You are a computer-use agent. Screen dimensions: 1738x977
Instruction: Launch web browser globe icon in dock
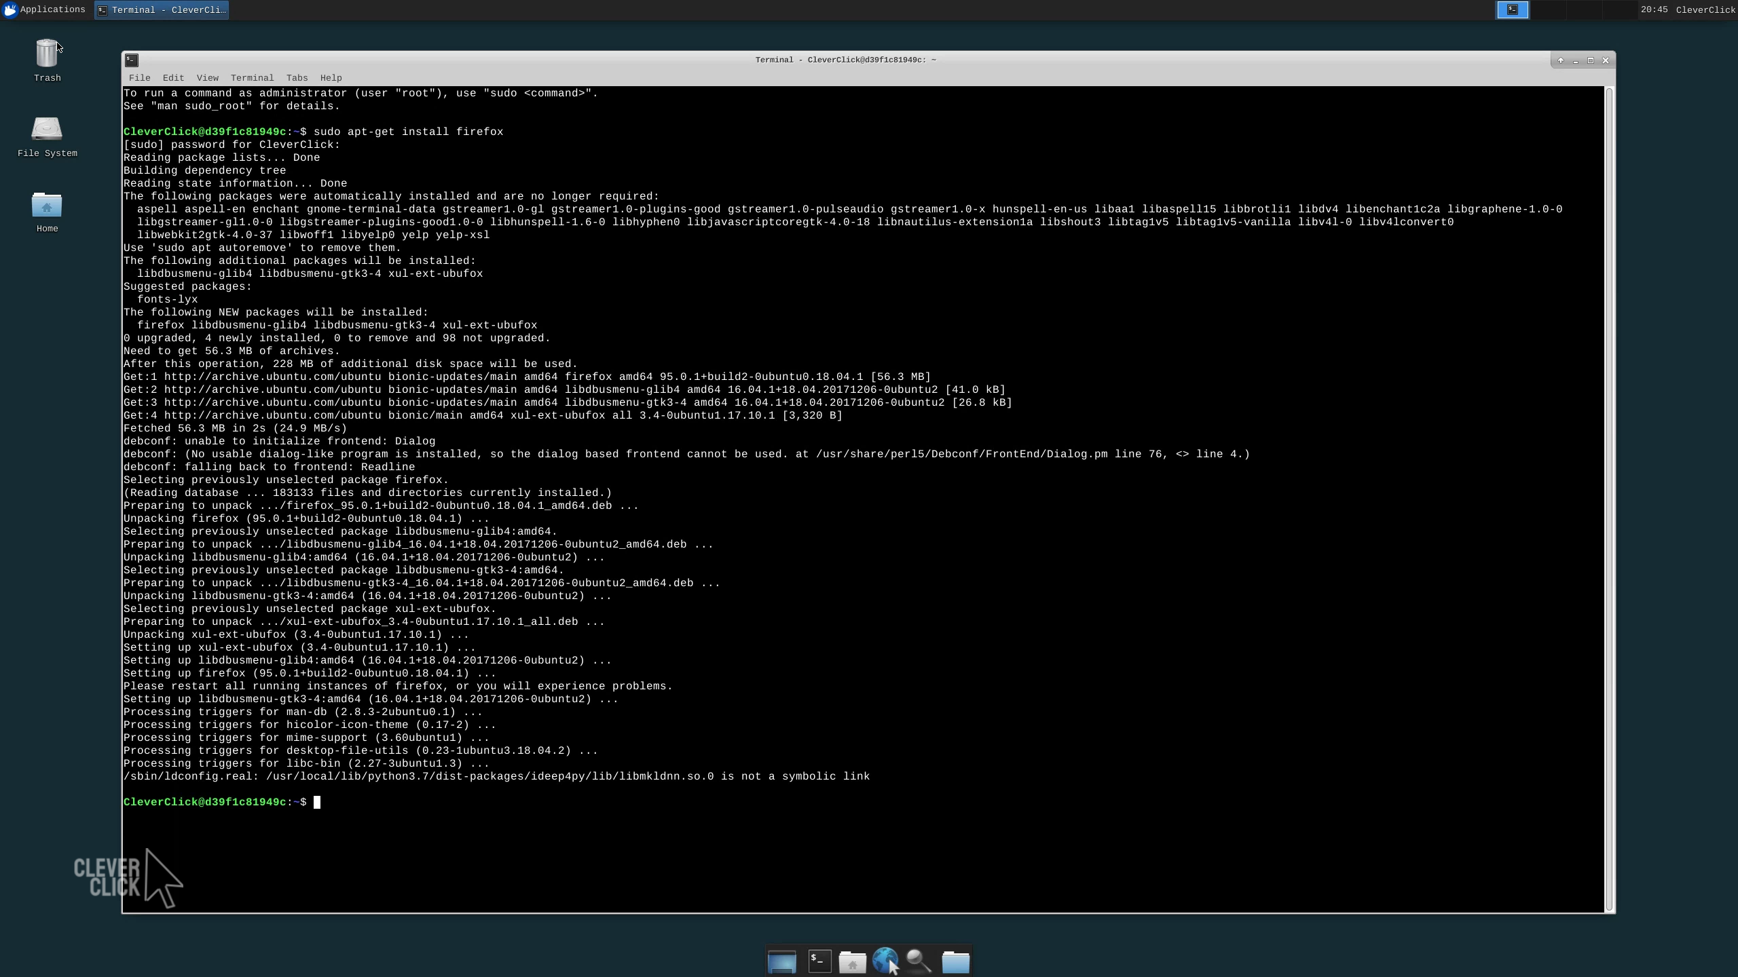coord(885,961)
